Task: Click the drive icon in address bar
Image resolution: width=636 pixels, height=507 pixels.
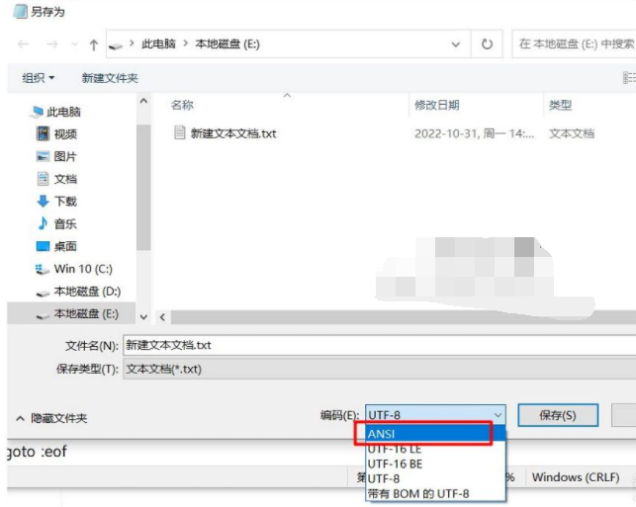Action: (x=116, y=45)
